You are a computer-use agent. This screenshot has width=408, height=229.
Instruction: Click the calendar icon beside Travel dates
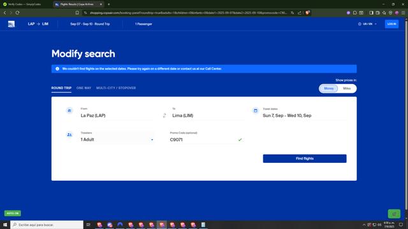(x=256, y=111)
